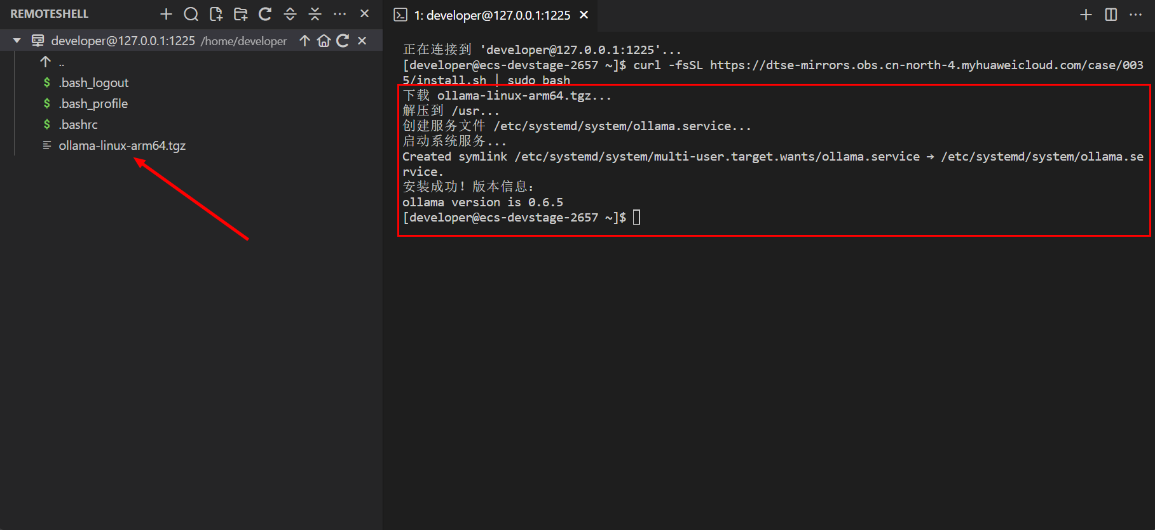Create a new folder via toolbar icon

click(x=240, y=14)
